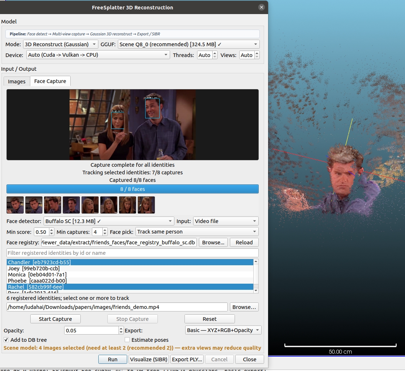Select Monica in the identity list

130,275
